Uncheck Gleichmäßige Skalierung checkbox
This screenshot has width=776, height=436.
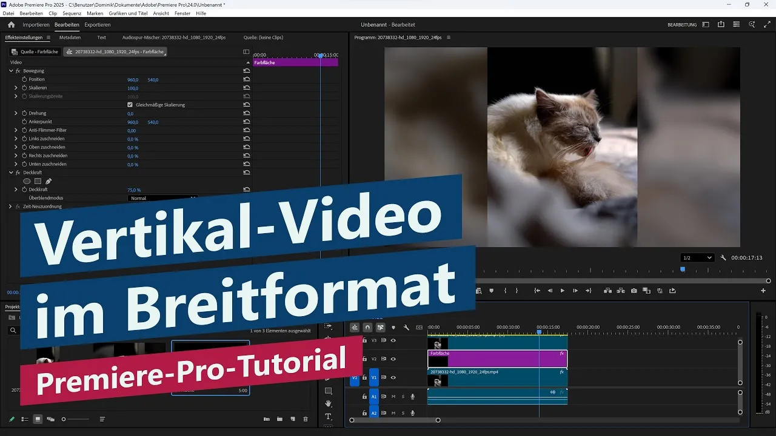click(130, 104)
